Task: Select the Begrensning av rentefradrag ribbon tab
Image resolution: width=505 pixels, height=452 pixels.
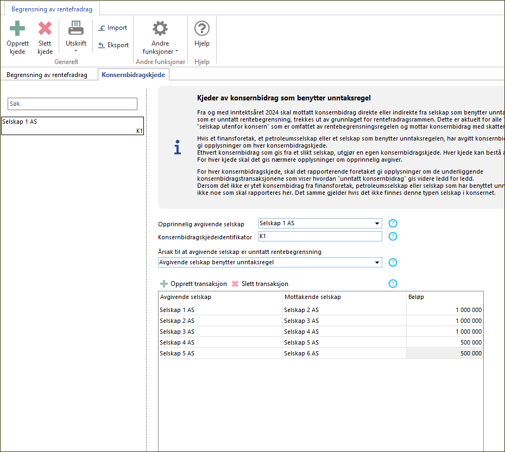Action: (x=52, y=9)
